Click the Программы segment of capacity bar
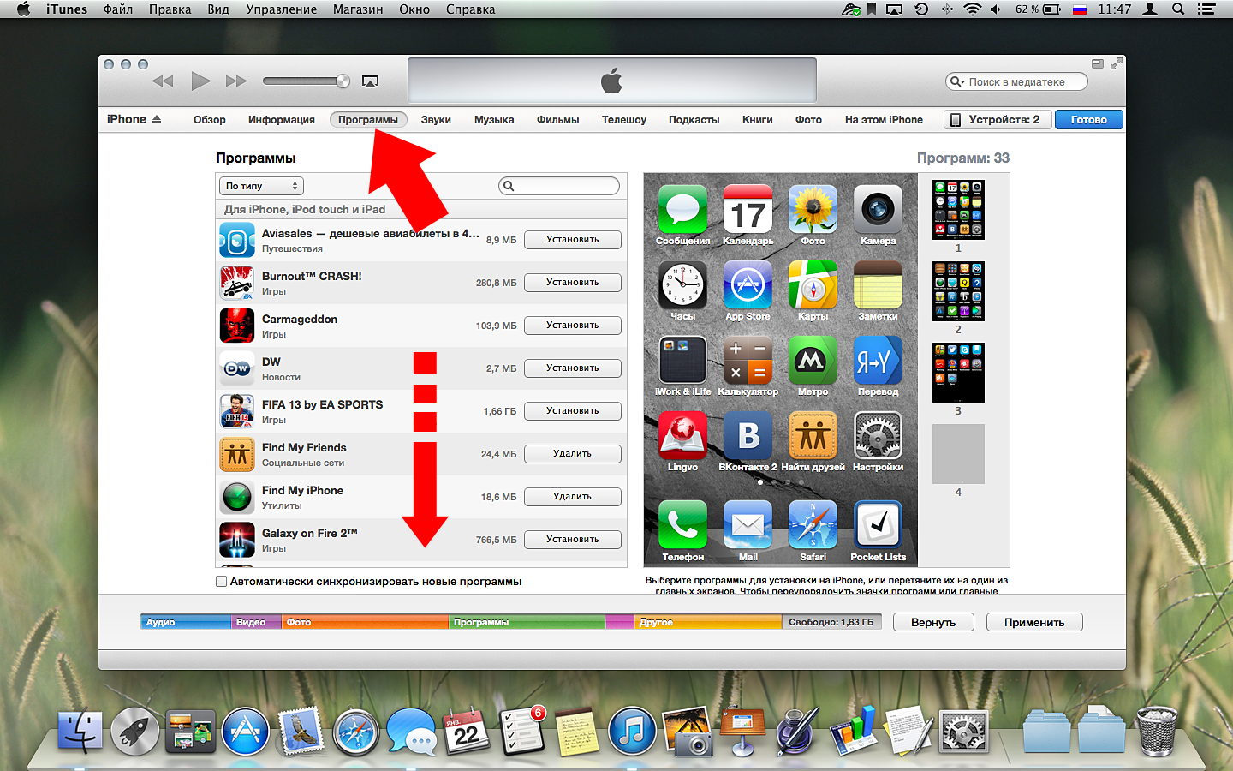This screenshot has height=771, width=1233. (527, 622)
